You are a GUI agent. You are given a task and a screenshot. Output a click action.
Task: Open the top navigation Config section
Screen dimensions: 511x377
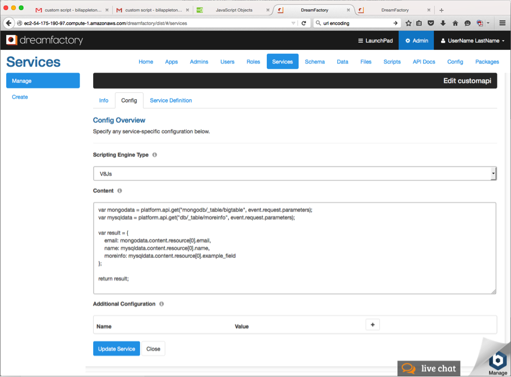[x=455, y=62]
